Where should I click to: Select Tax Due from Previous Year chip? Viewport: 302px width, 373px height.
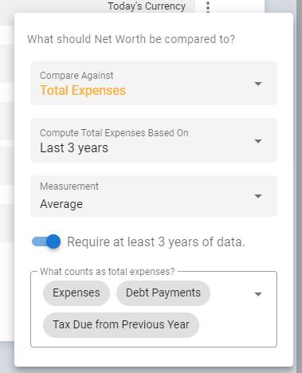tap(121, 324)
